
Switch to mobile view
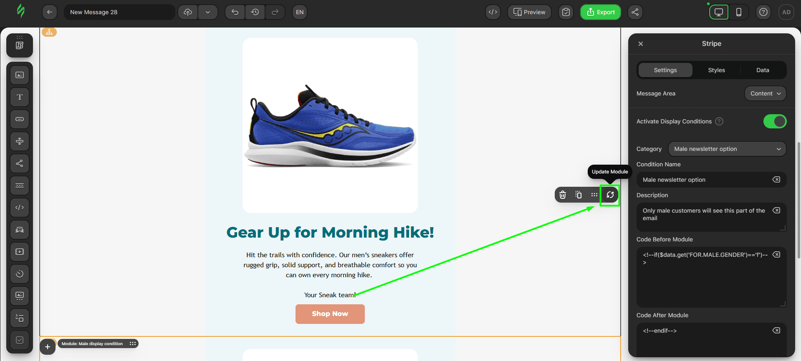click(x=738, y=12)
